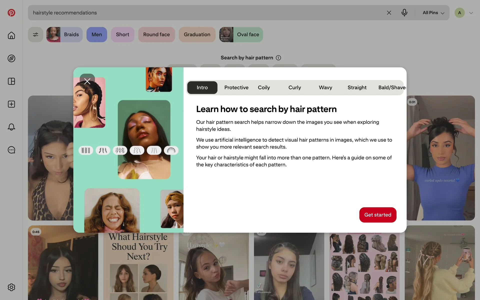This screenshot has height=300, width=480.
Task: Go to Home feed icon
Action: pos(11,35)
